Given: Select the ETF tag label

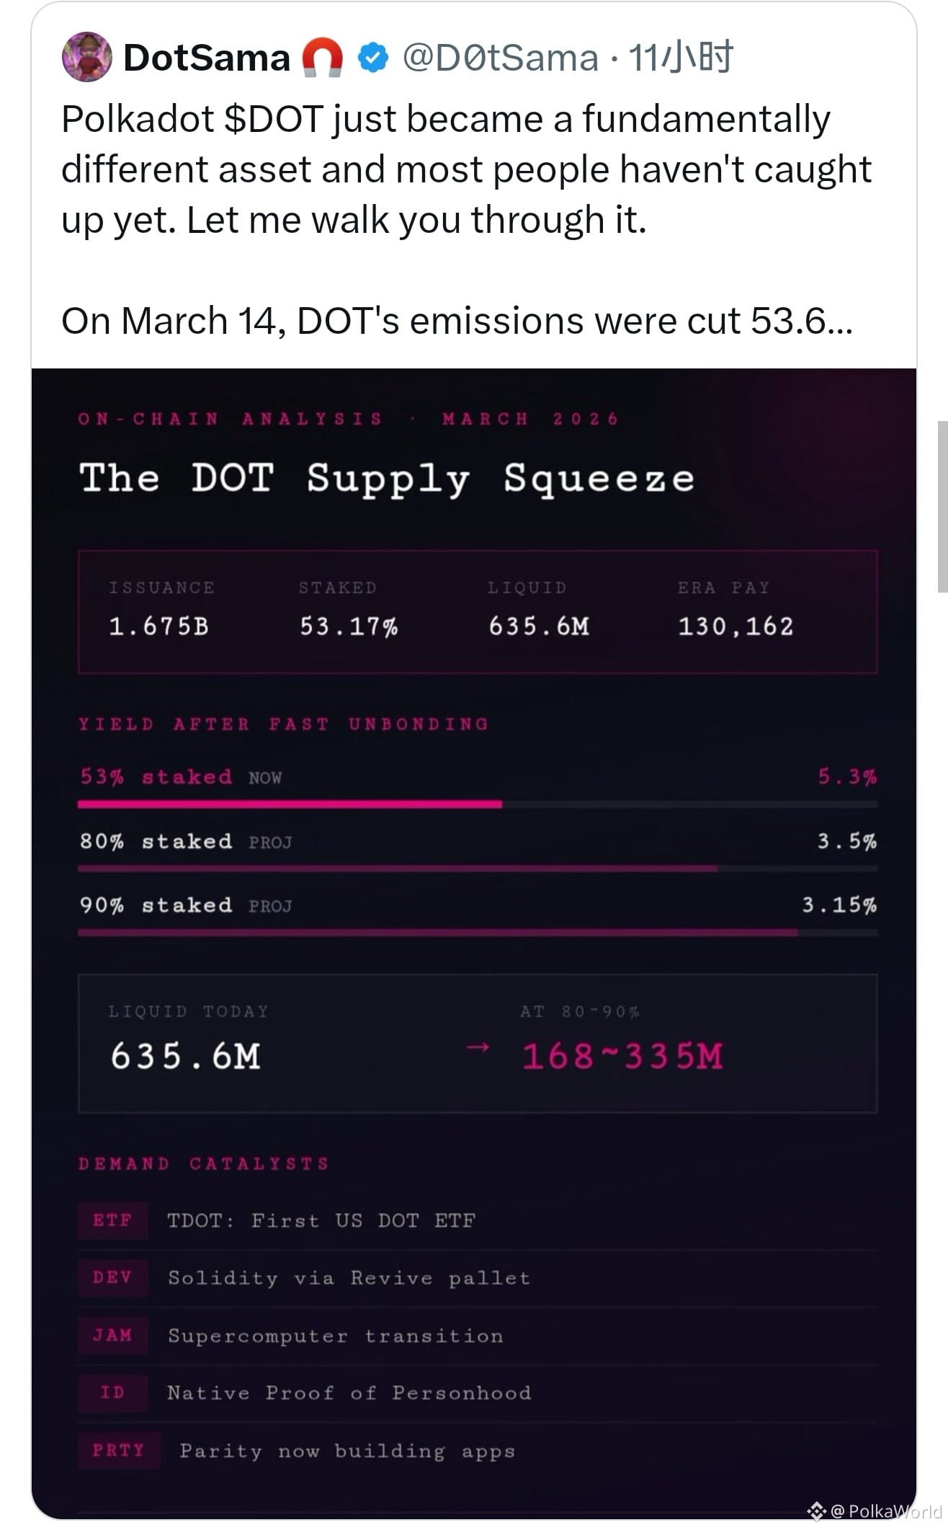Looking at the screenshot, I should (113, 1220).
